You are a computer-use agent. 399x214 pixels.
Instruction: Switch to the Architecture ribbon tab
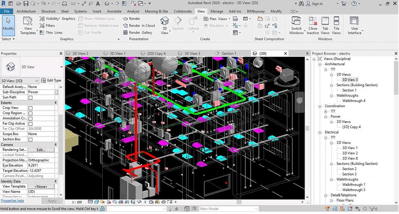click(26, 11)
